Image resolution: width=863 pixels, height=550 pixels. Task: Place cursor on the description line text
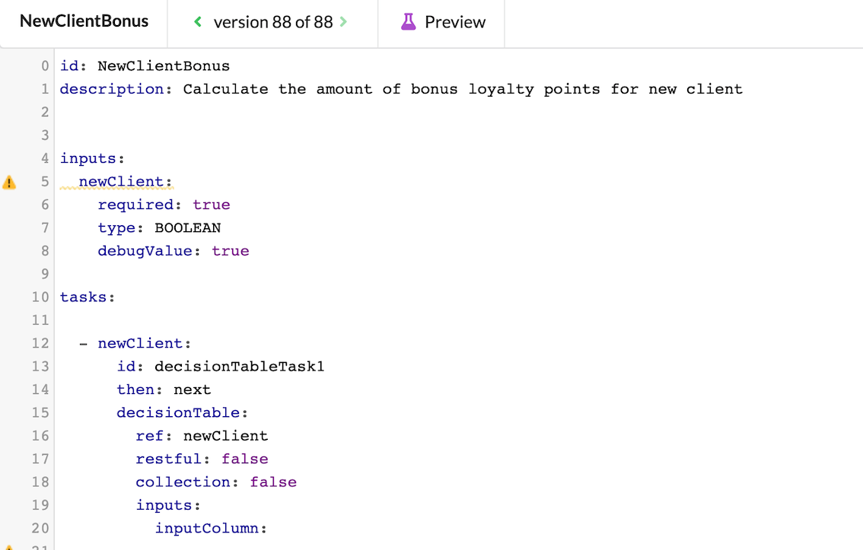[x=462, y=89]
